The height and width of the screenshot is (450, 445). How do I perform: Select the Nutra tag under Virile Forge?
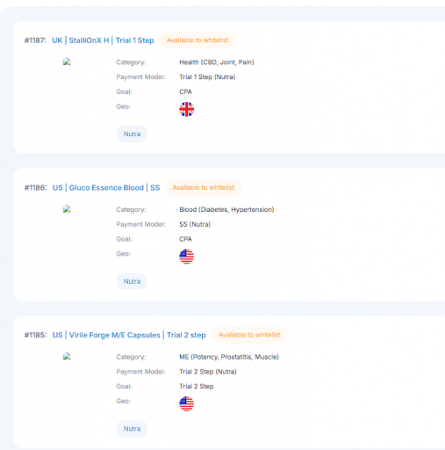pos(132,429)
